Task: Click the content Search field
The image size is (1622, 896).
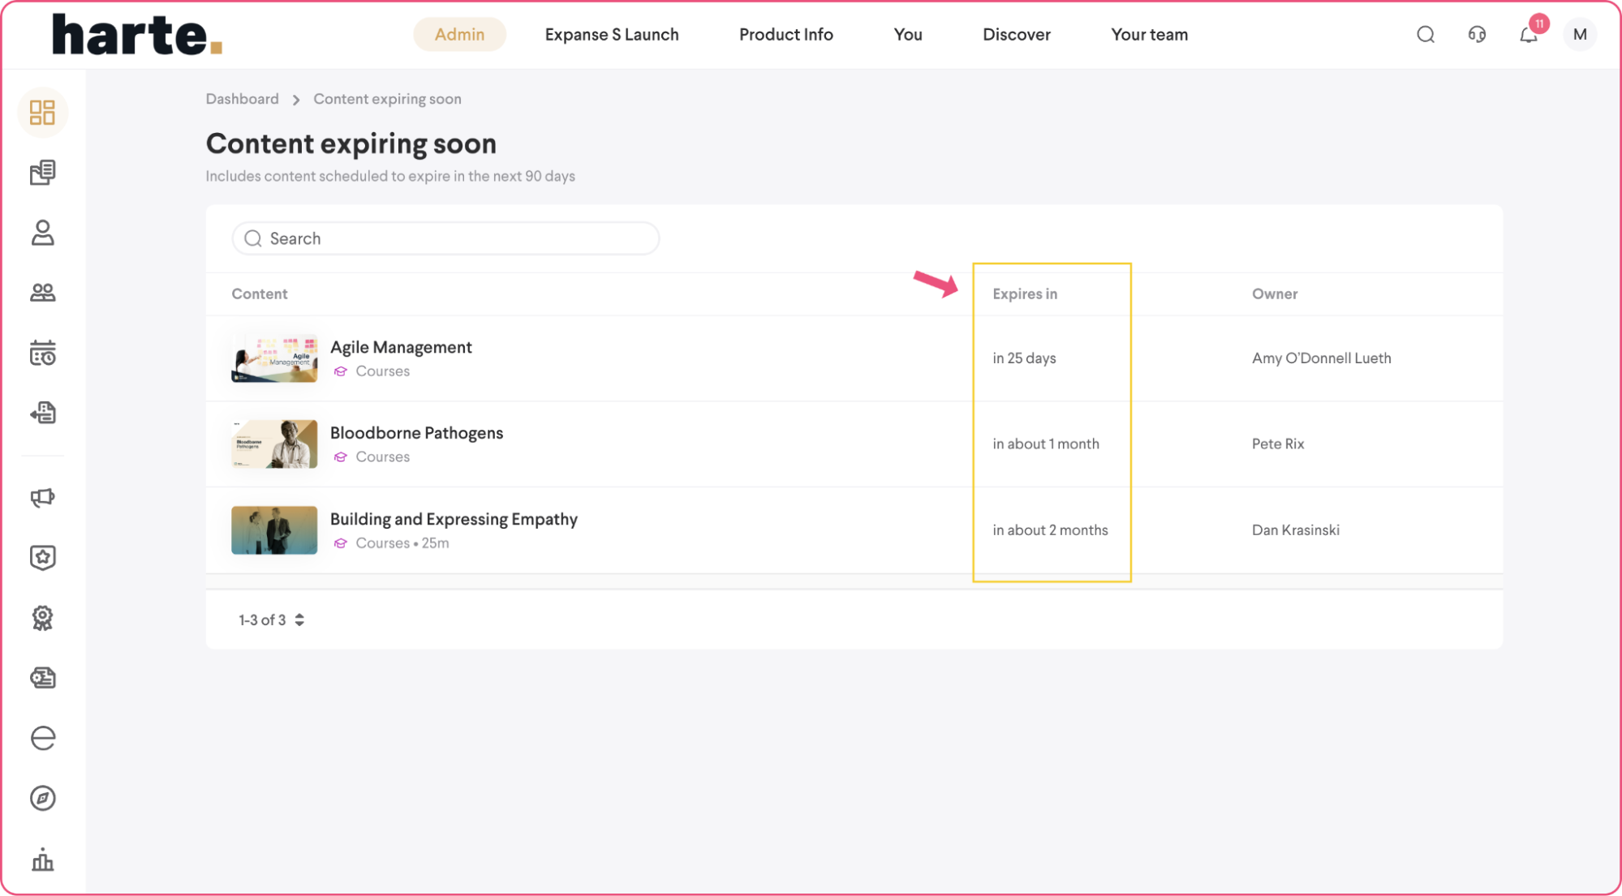Action: [445, 238]
